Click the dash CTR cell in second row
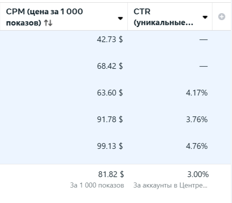Viewport: 232px width, 203px height. click(203, 66)
